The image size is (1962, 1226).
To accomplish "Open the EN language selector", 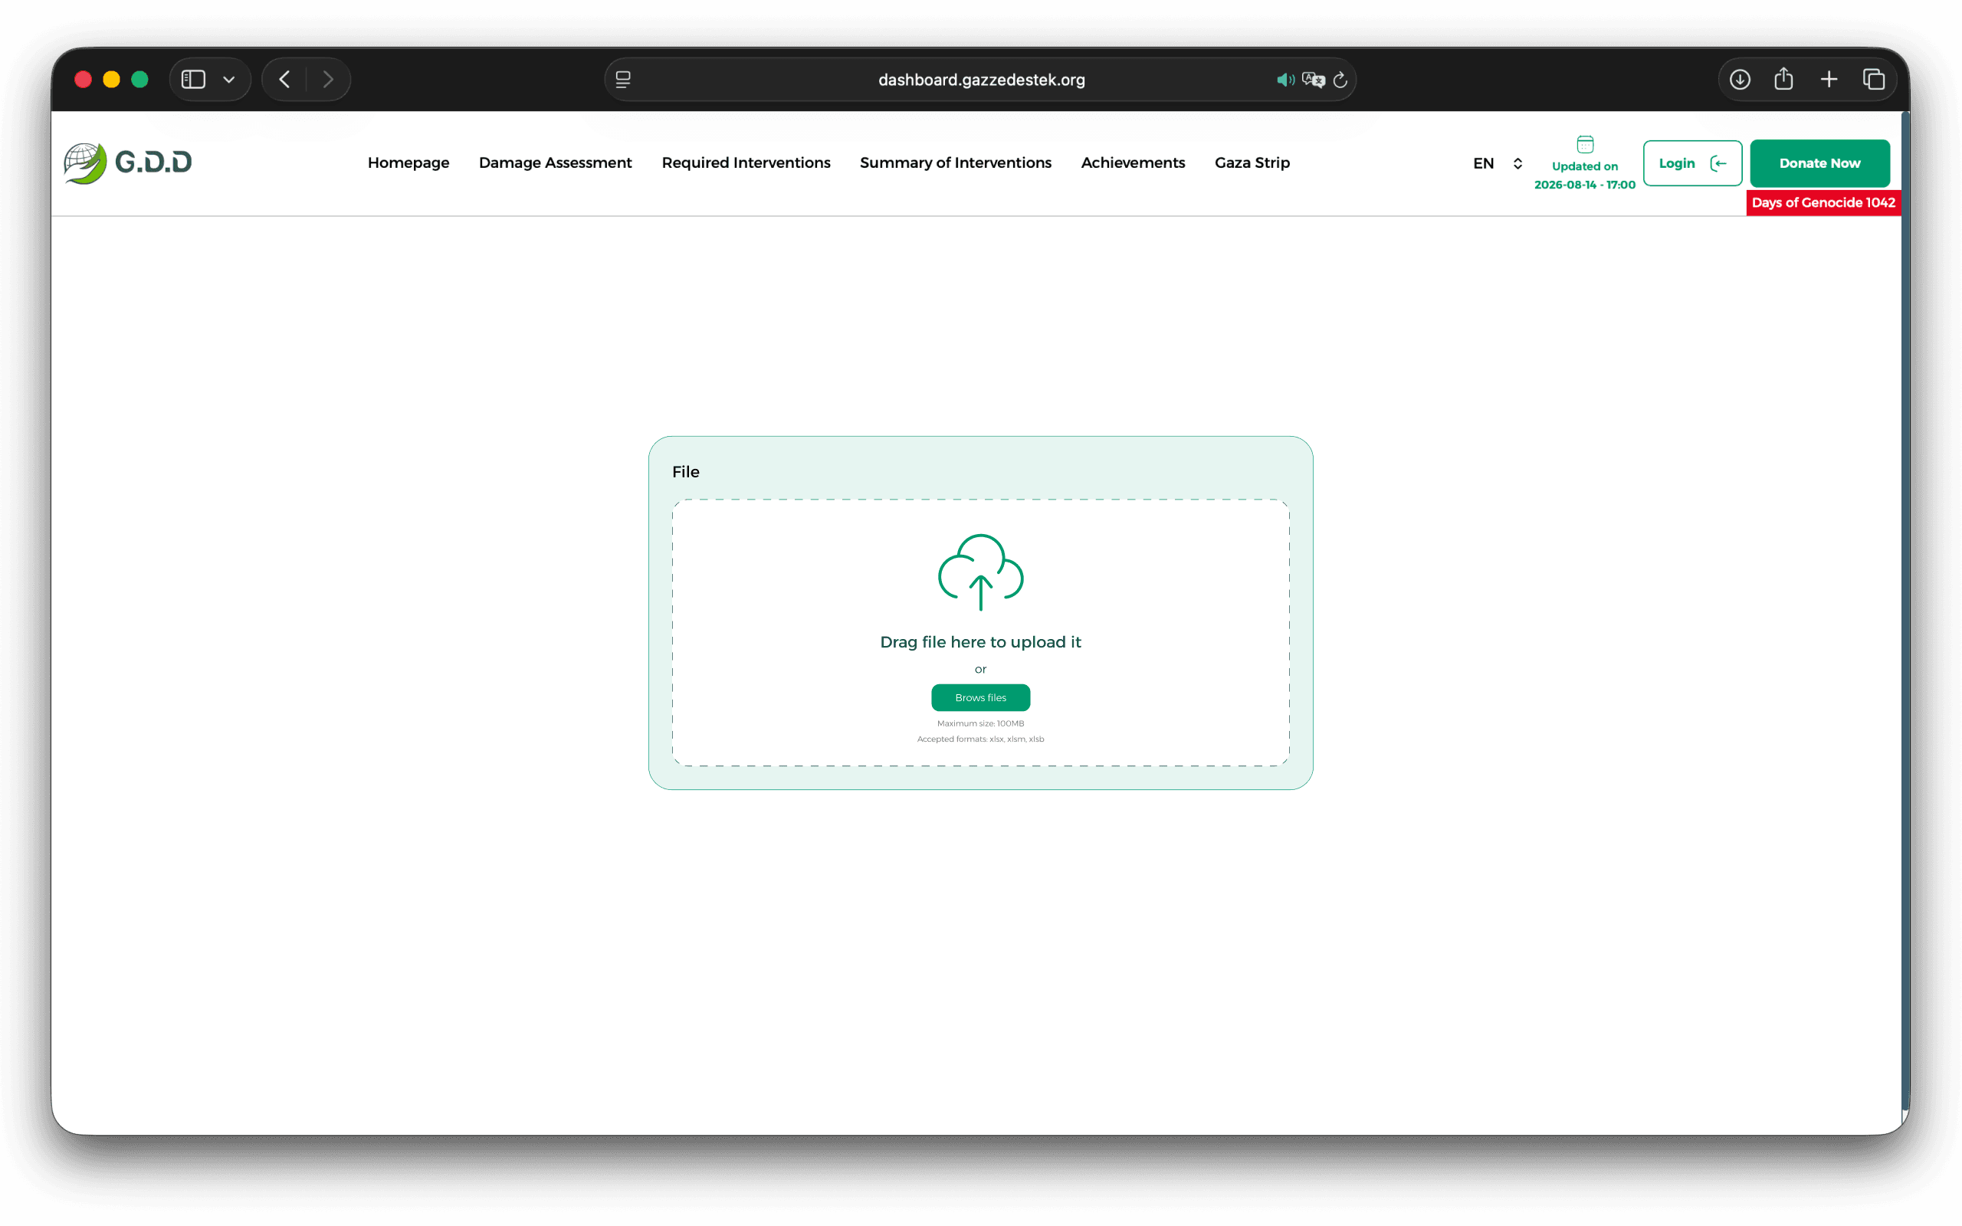I will (1498, 163).
